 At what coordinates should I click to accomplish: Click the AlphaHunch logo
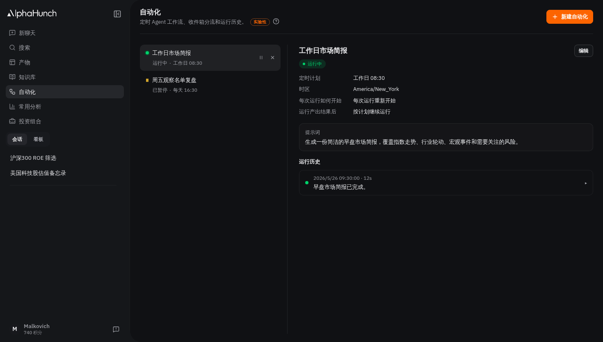coord(32,14)
